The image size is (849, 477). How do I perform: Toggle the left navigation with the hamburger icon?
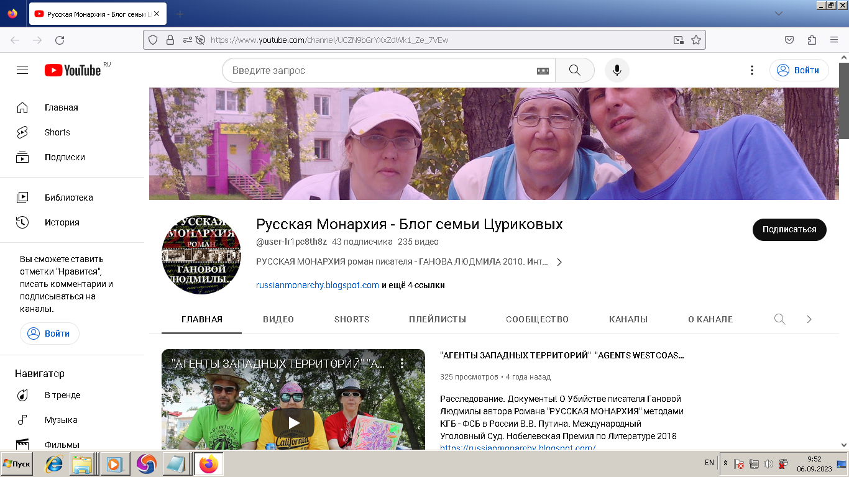[x=22, y=70]
